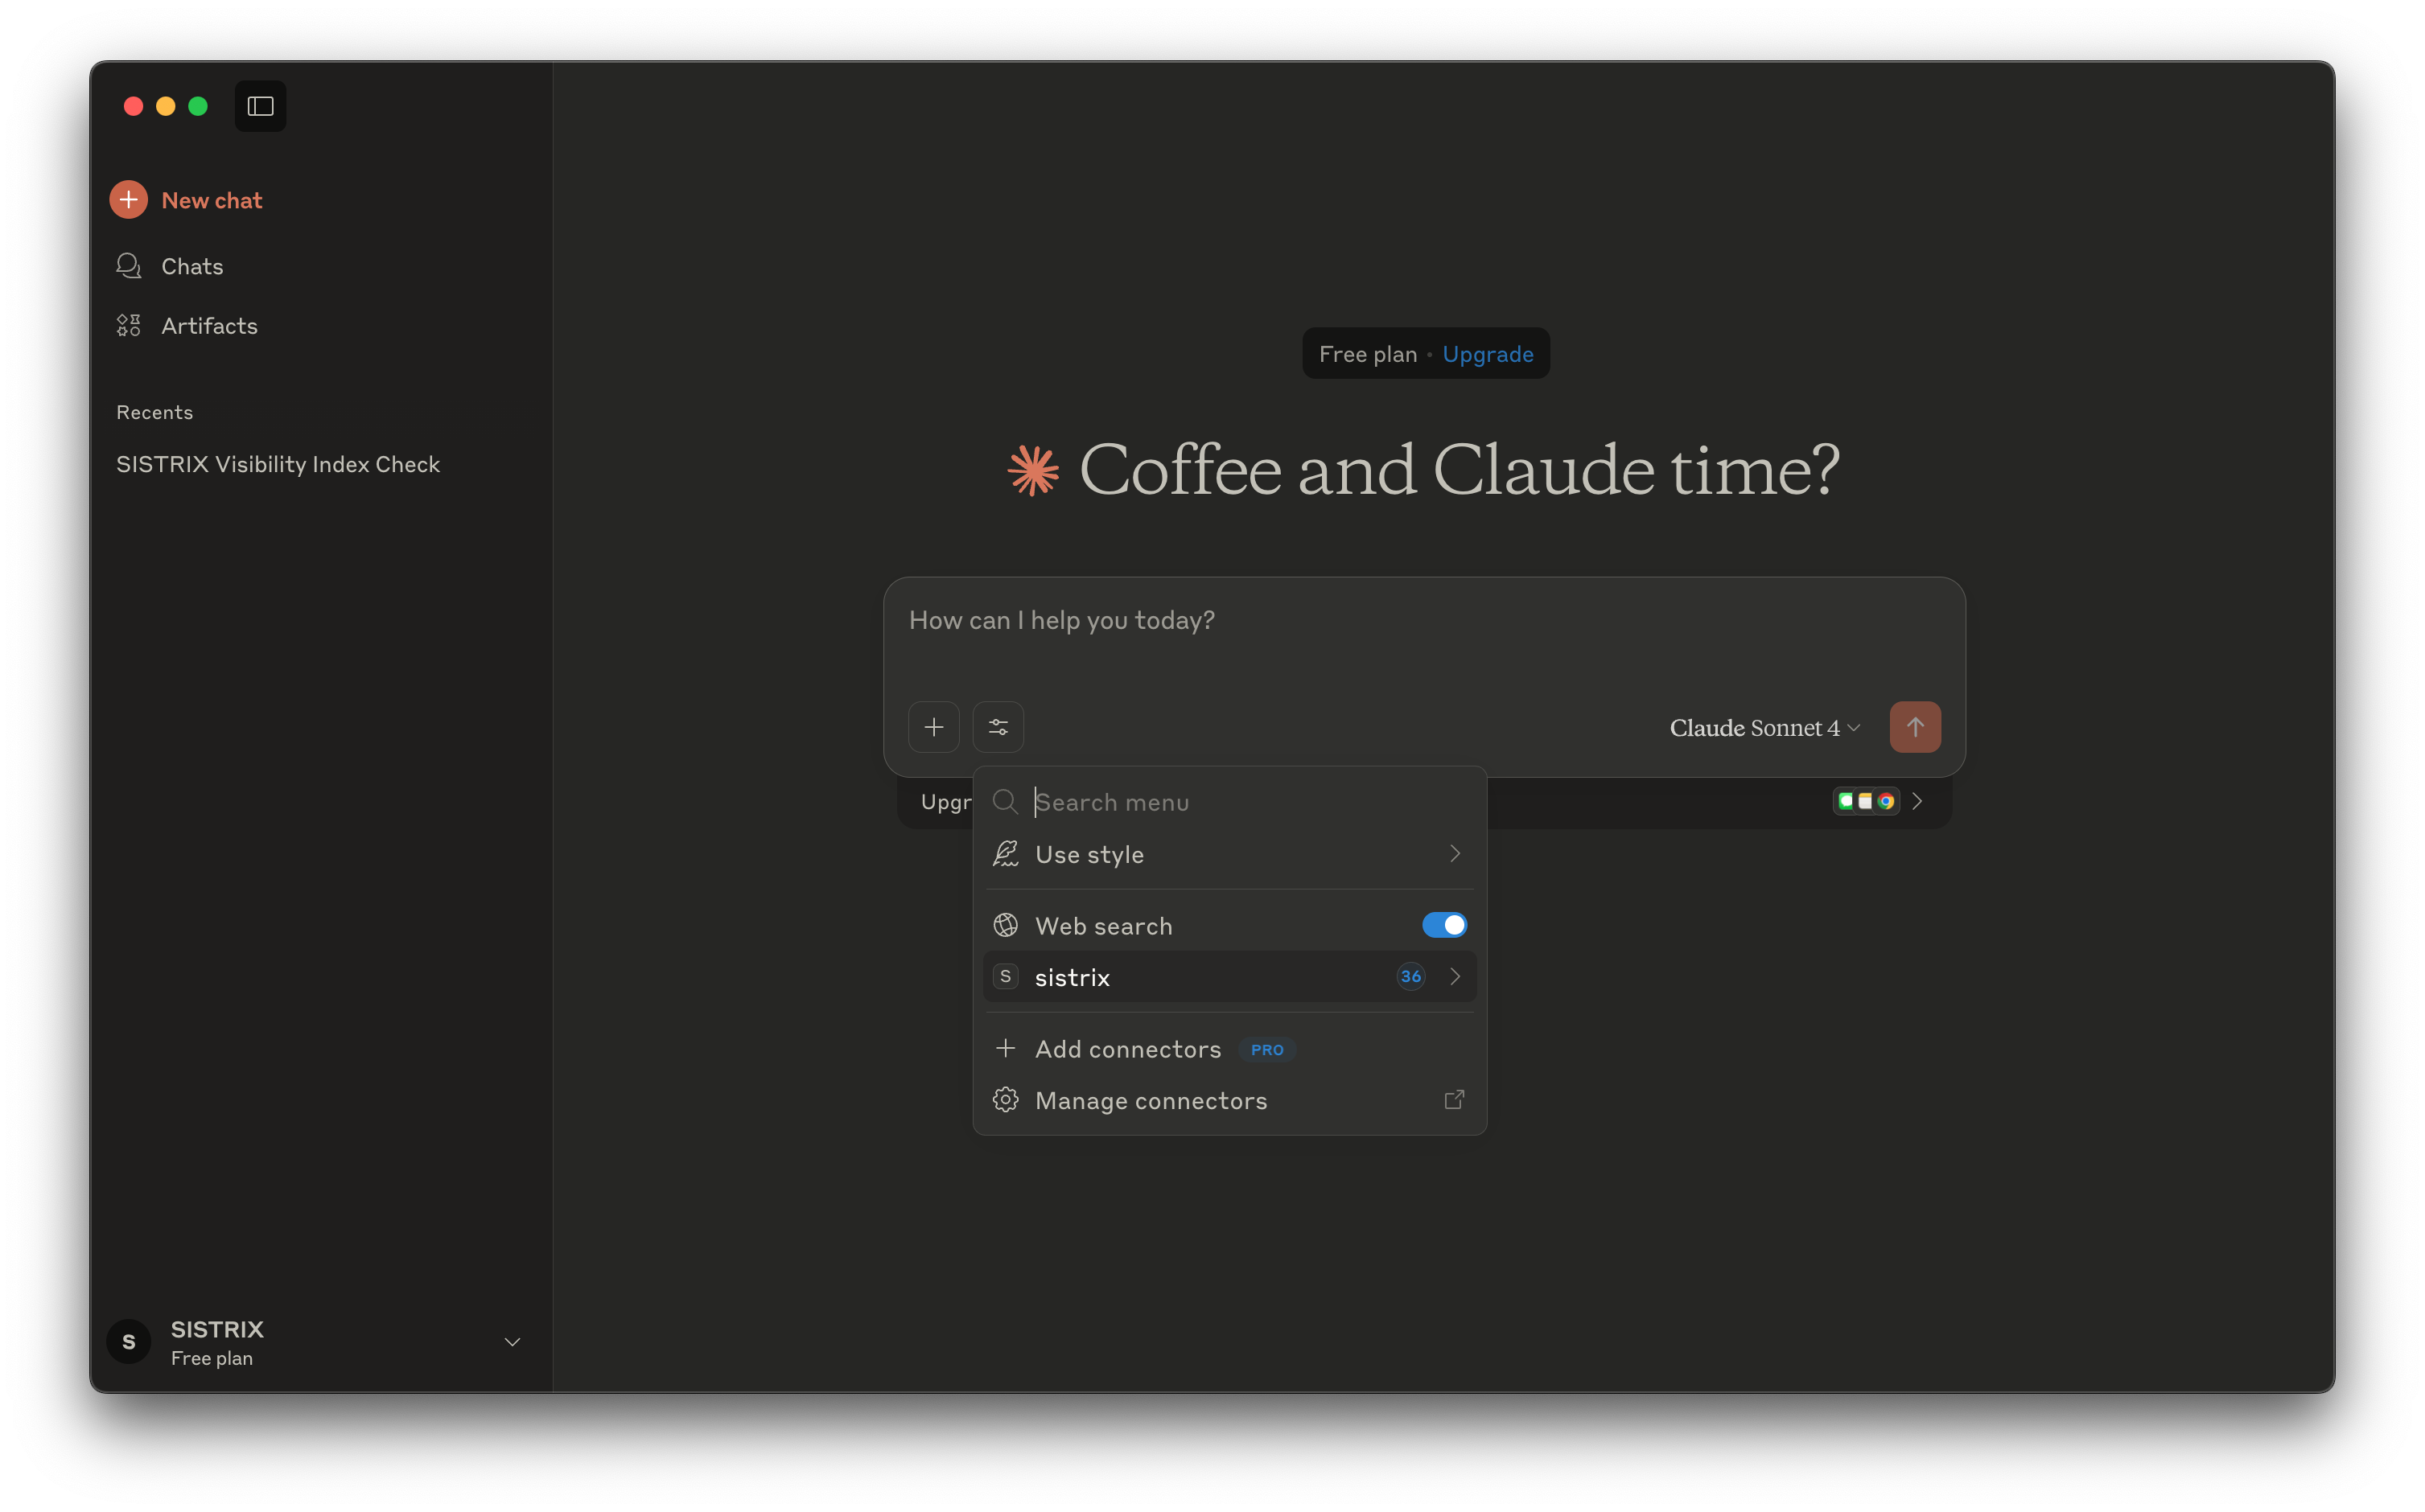Click the Artifacts shapes icon
Screen dimensions: 2425x1512
(x=128, y=325)
